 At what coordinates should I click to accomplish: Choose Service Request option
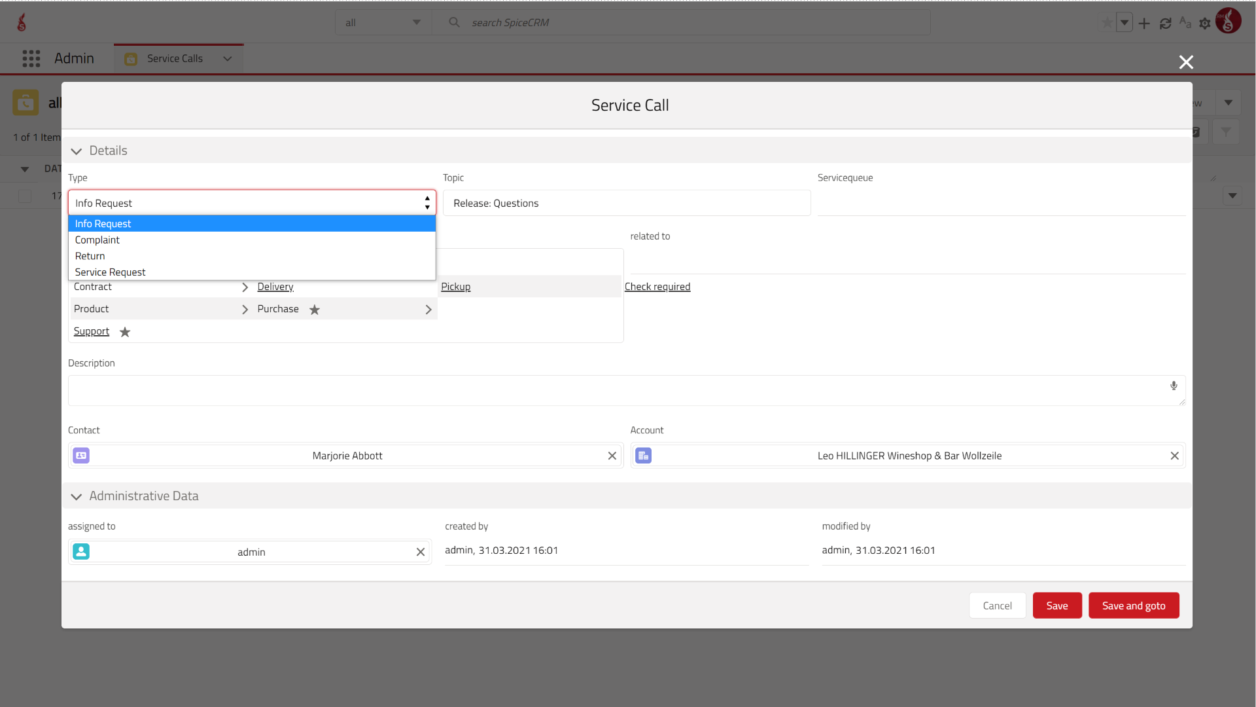point(252,272)
